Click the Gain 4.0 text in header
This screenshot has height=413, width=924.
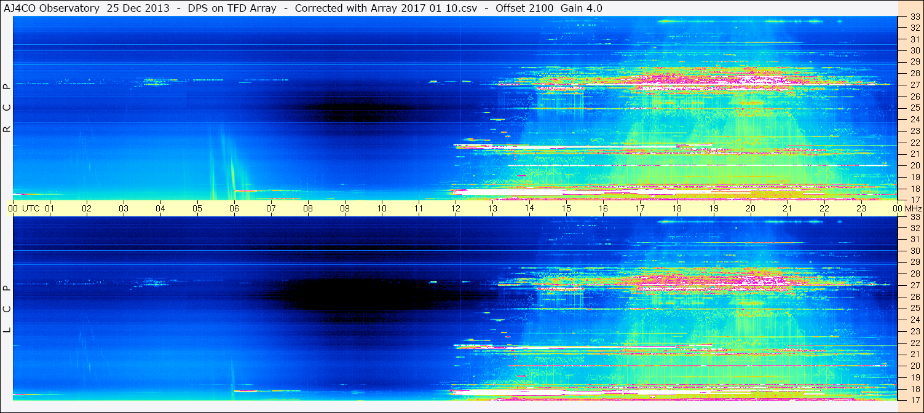point(582,8)
